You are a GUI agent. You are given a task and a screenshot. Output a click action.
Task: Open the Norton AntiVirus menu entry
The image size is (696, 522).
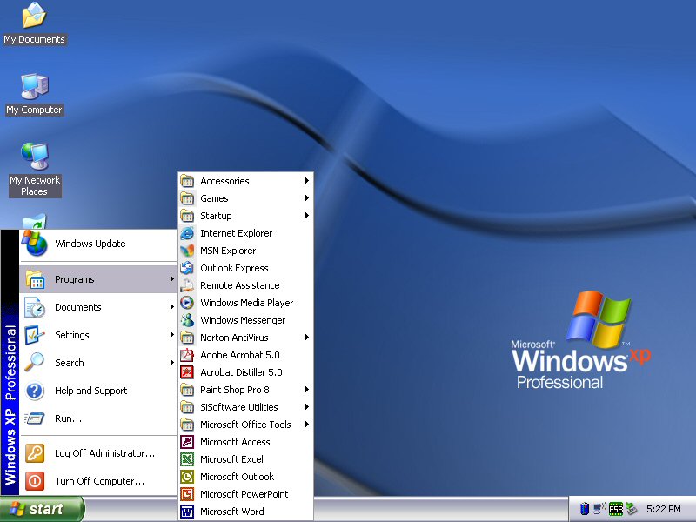(x=245, y=338)
